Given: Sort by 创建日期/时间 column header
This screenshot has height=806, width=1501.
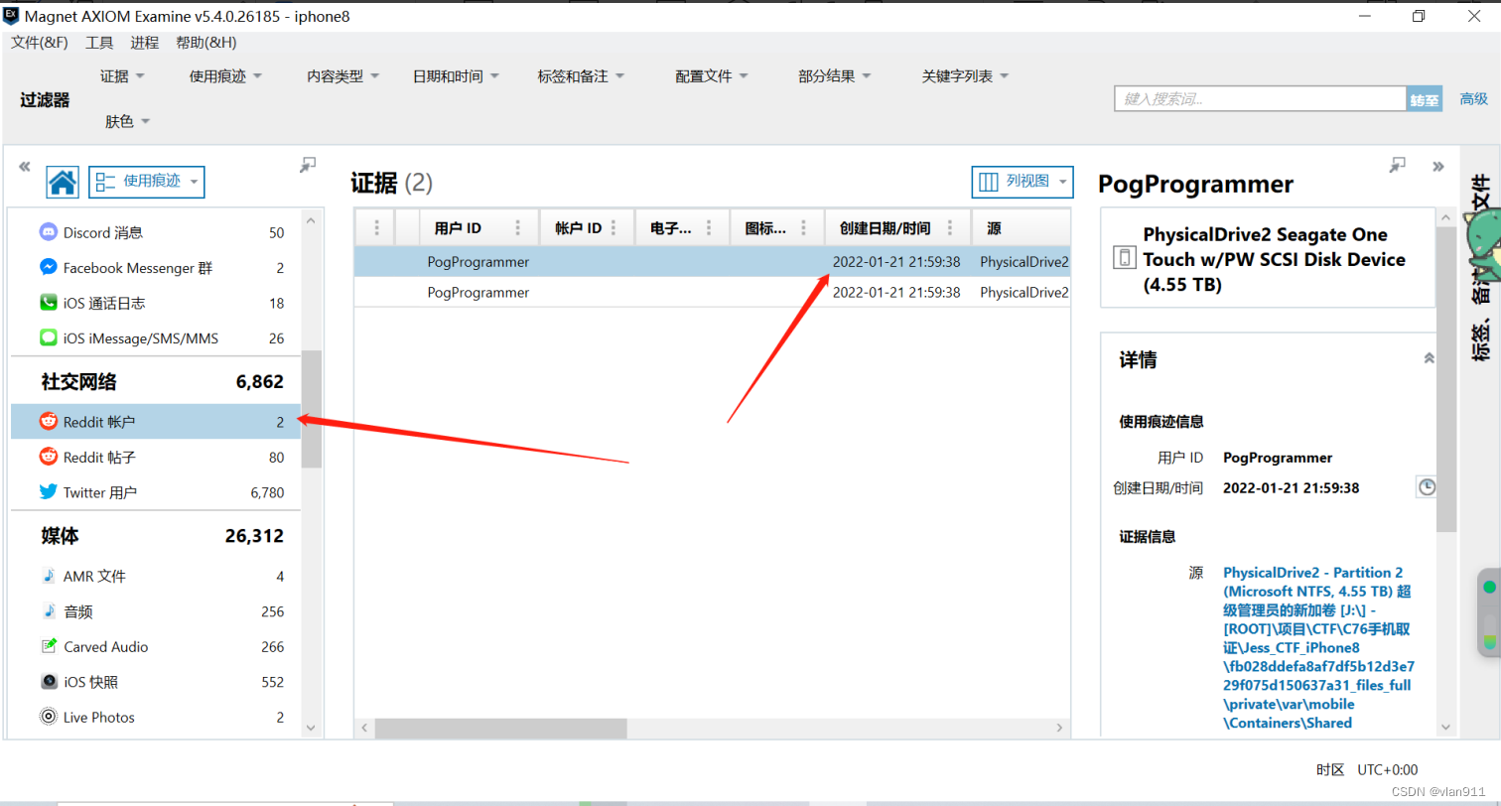Looking at the screenshot, I should click(x=886, y=228).
